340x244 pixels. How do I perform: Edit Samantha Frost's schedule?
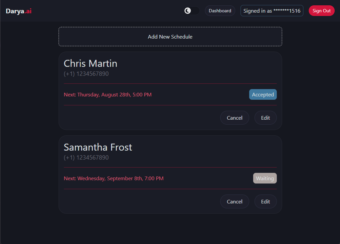coord(265,201)
